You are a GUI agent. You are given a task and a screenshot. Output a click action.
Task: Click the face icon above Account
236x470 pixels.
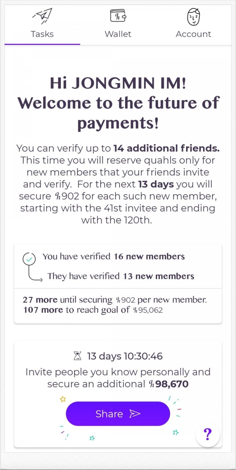(194, 17)
